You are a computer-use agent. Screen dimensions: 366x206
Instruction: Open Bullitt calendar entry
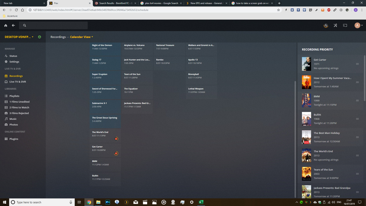[105, 179]
